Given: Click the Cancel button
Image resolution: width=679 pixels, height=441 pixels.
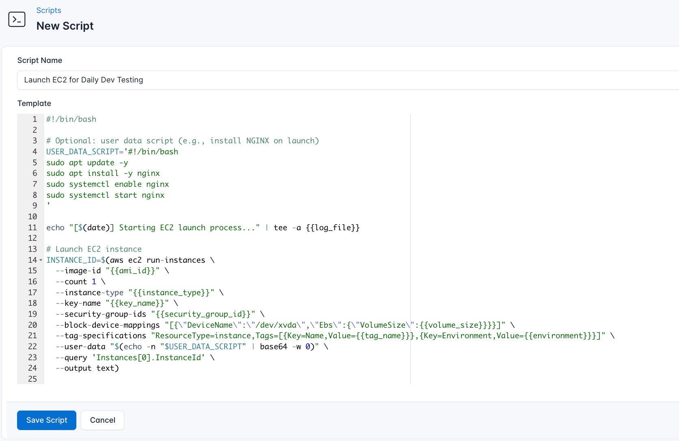Looking at the screenshot, I should click(102, 420).
